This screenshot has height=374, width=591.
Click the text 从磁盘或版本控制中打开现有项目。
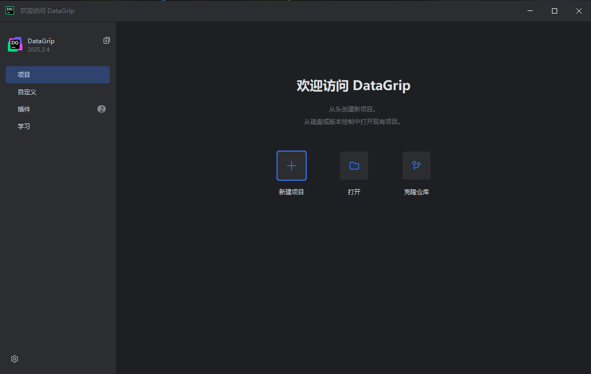pyautogui.click(x=353, y=121)
